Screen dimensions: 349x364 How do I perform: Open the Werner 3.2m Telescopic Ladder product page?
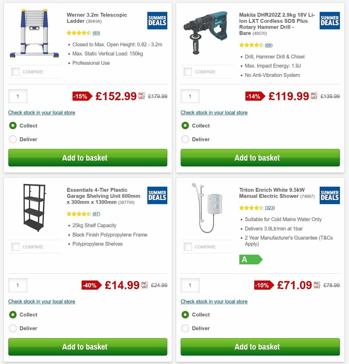pos(97,18)
